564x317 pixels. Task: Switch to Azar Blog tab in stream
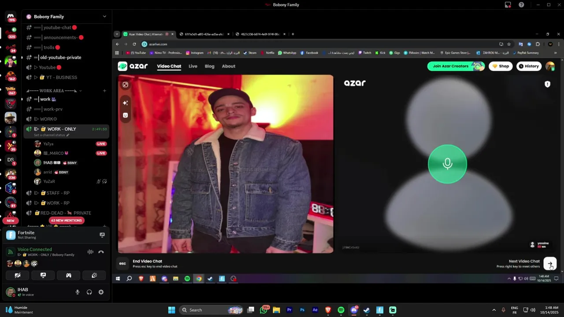pos(209,66)
